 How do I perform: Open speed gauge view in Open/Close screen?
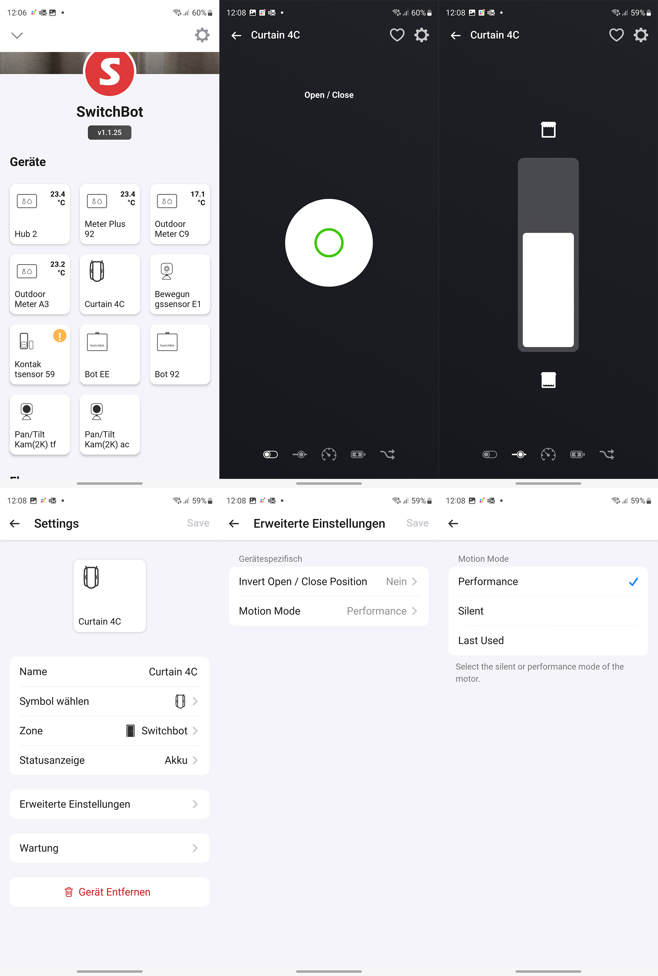point(328,454)
